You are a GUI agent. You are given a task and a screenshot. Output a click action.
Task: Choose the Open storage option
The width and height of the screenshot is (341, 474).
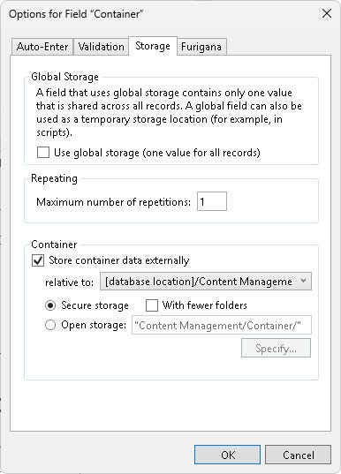[50, 325]
